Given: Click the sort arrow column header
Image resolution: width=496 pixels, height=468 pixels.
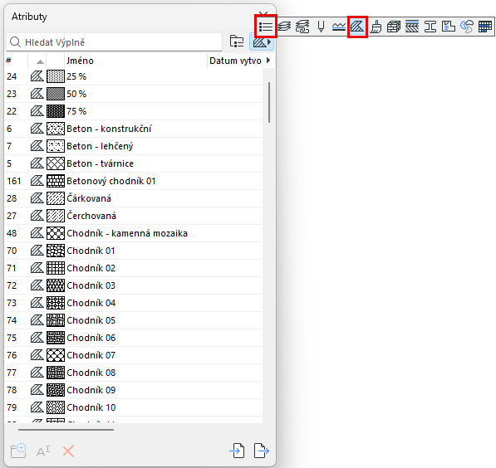Looking at the screenshot, I should click(37, 61).
